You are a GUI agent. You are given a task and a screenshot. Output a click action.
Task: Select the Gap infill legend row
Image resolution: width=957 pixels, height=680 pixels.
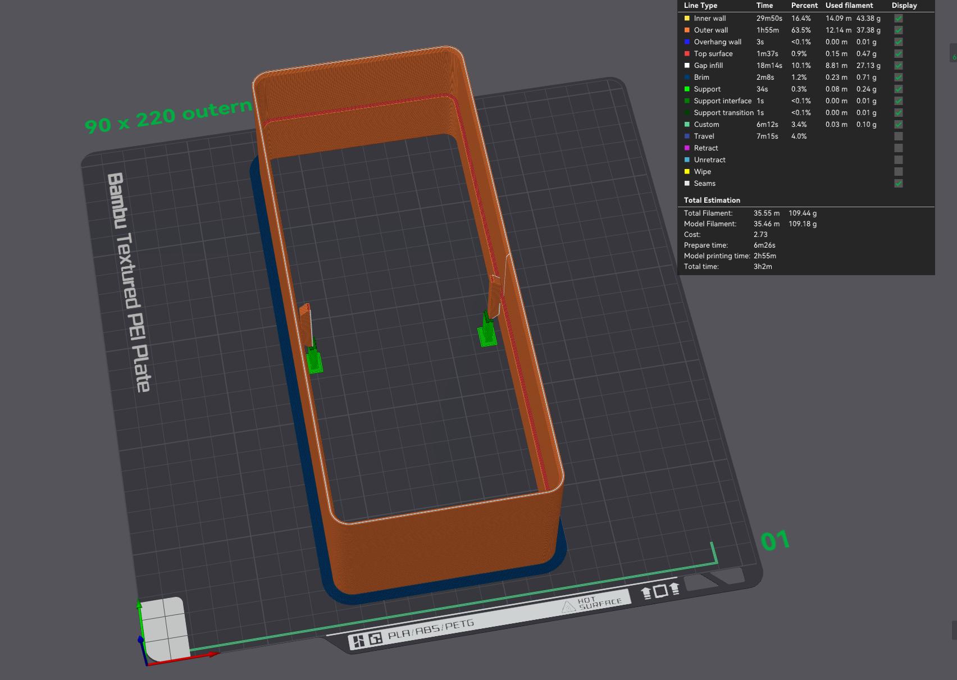coord(806,66)
